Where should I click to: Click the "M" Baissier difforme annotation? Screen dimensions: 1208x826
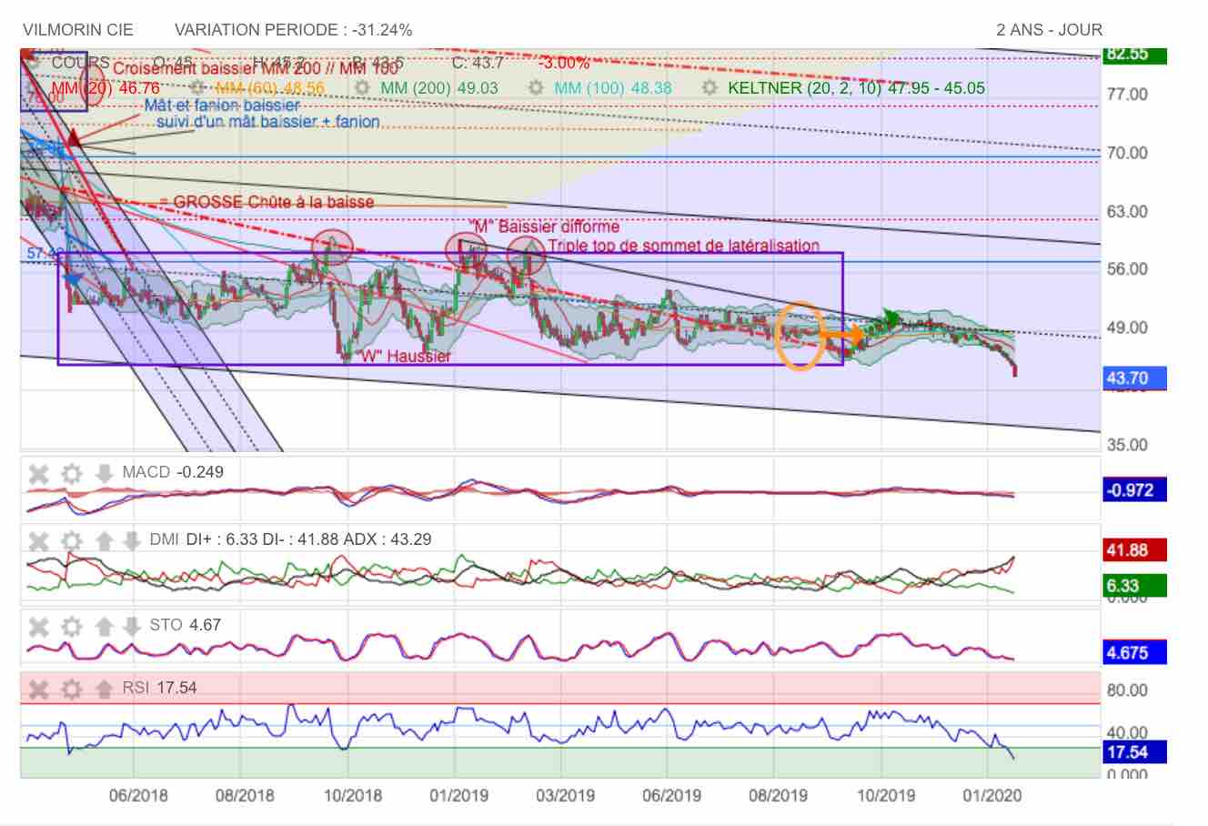tap(544, 227)
